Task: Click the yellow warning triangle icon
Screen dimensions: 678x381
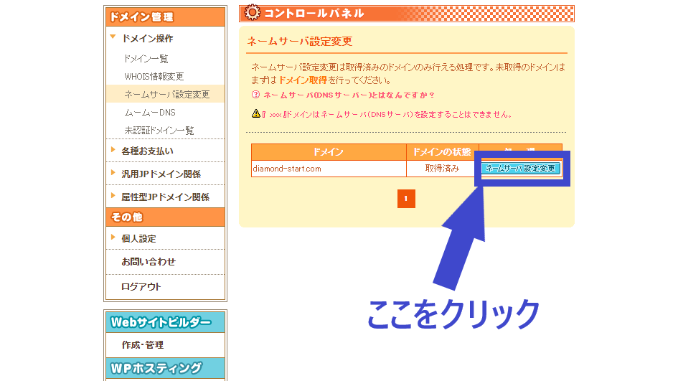Action: click(x=256, y=113)
